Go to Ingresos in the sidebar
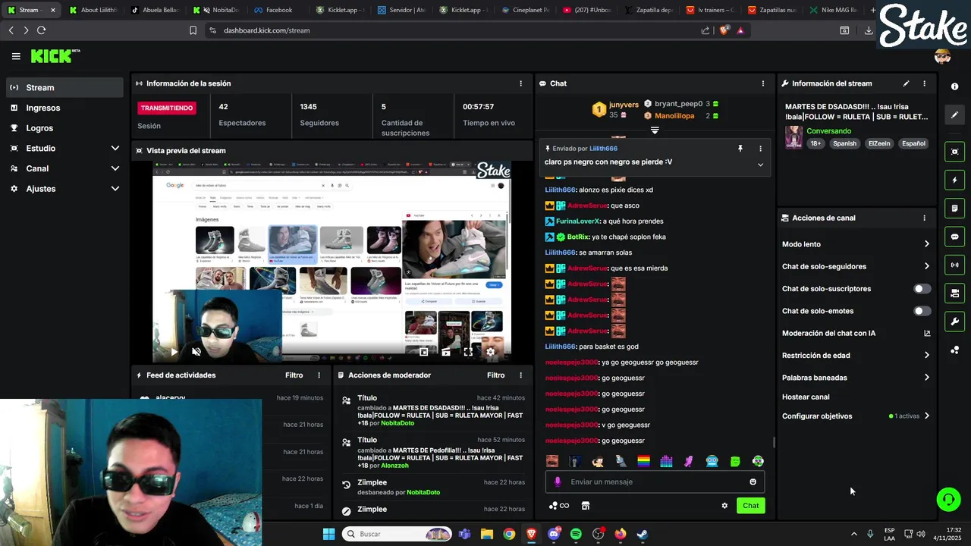The width and height of the screenshot is (971, 546). 64,108
